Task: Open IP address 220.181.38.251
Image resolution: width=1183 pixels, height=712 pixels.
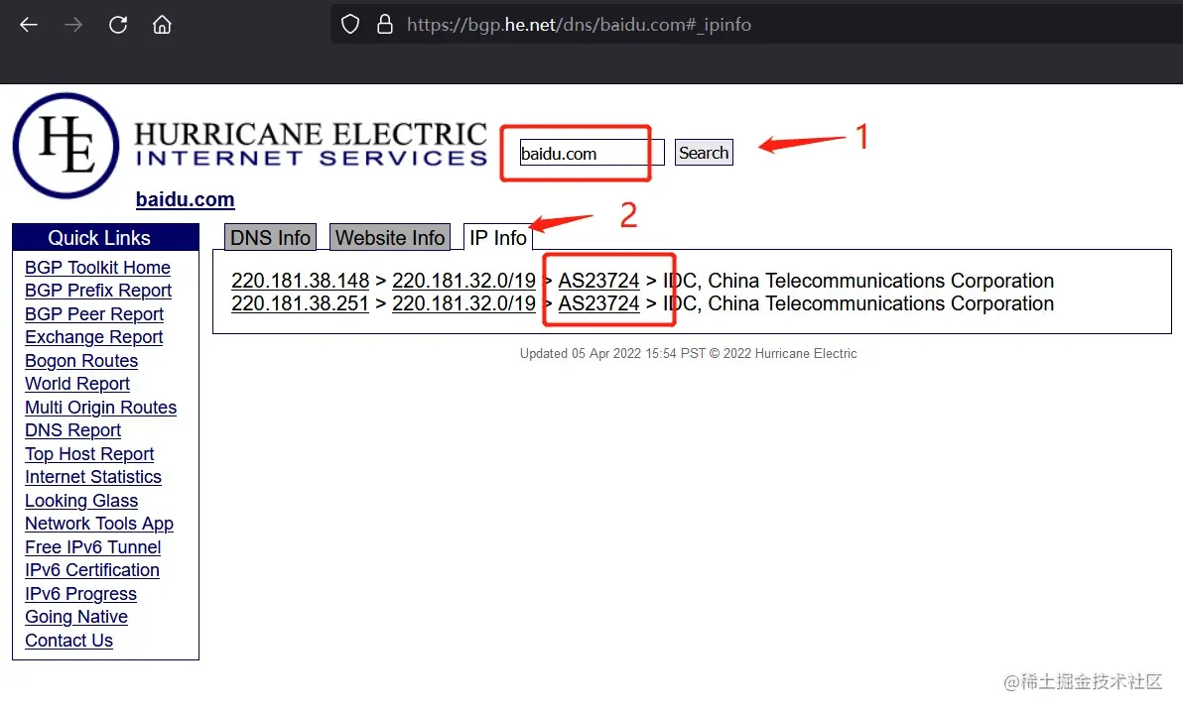Action: tap(301, 304)
